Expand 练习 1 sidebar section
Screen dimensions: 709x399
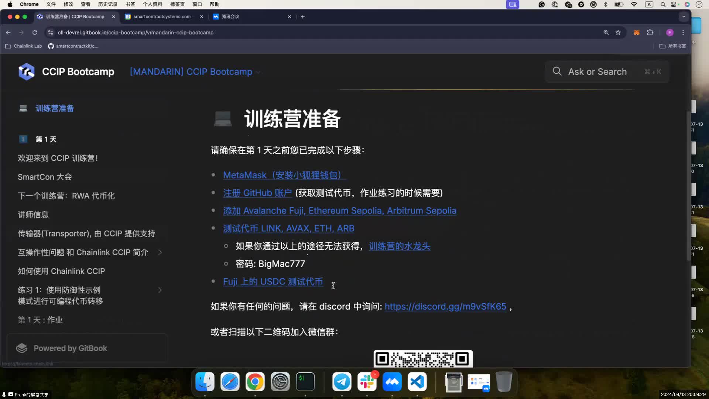(x=160, y=290)
